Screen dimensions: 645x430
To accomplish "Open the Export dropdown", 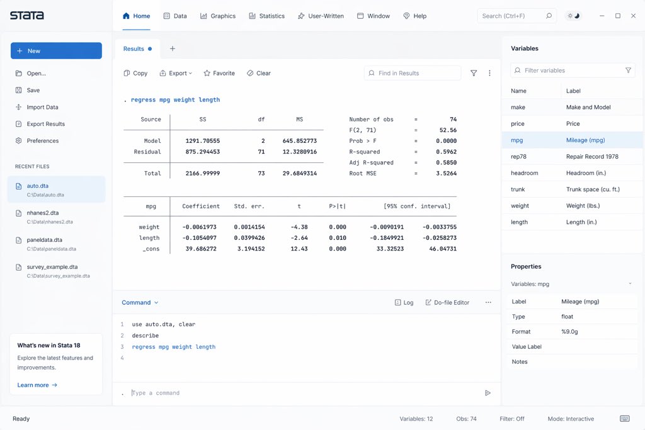I will click(176, 73).
